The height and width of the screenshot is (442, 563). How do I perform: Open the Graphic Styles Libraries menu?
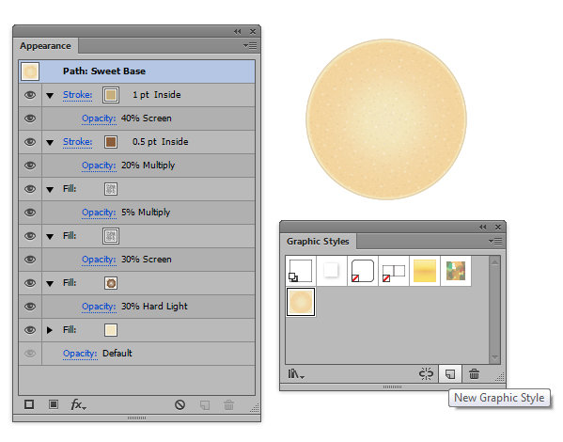point(296,374)
